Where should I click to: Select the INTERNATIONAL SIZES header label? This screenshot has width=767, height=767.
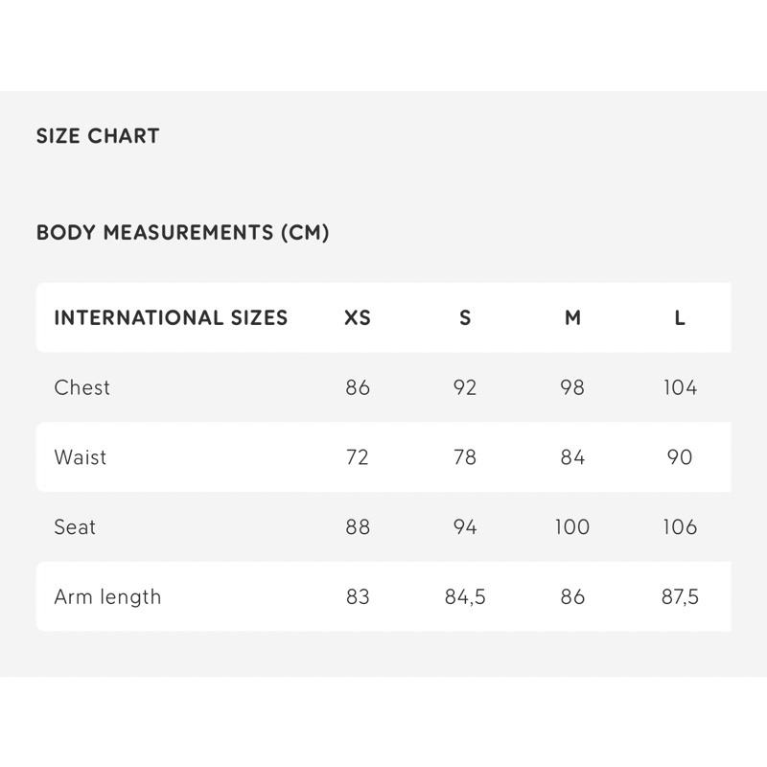(x=171, y=318)
